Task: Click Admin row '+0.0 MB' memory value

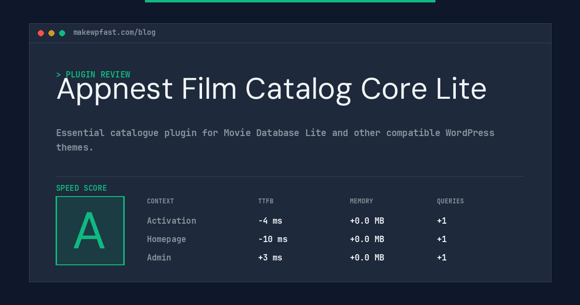Action: pos(367,258)
